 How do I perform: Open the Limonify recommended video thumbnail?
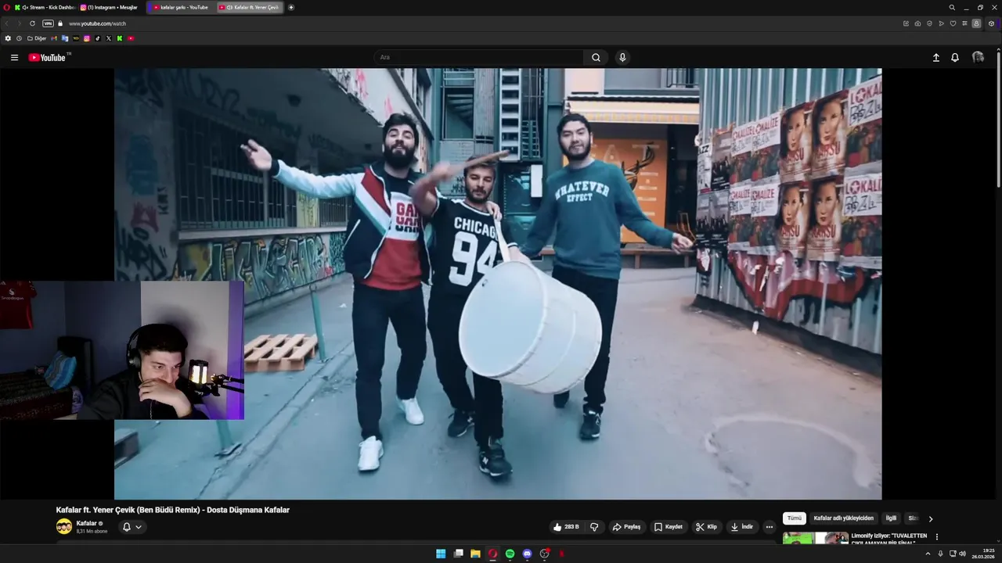[x=815, y=539]
